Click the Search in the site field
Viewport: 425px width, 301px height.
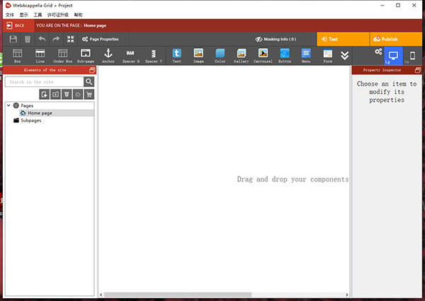click(x=44, y=82)
